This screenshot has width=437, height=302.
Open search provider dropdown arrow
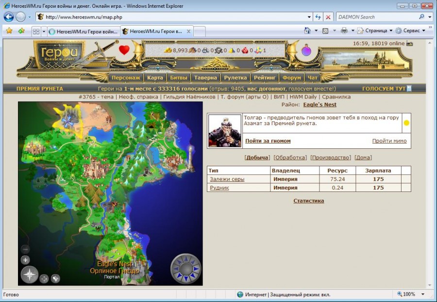[429, 17]
